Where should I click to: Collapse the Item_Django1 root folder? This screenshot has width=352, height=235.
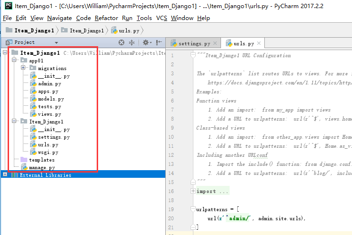coord(5,52)
